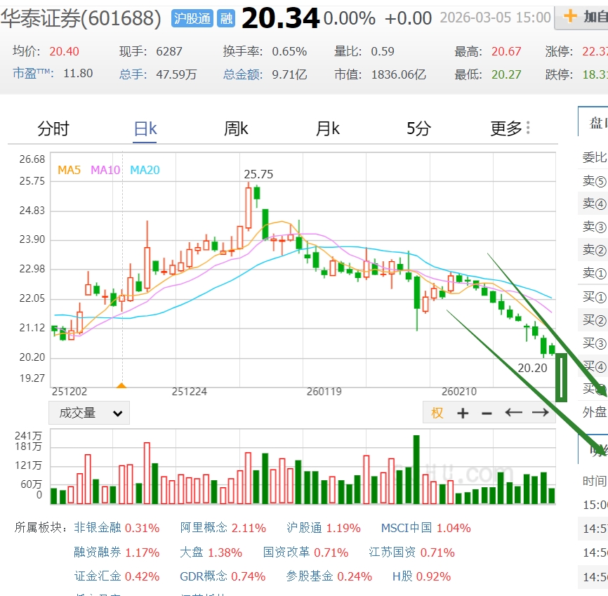The width and height of the screenshot is (608, 596).
Task: Click the 现手 6287 value
Action: pos(169,51)
